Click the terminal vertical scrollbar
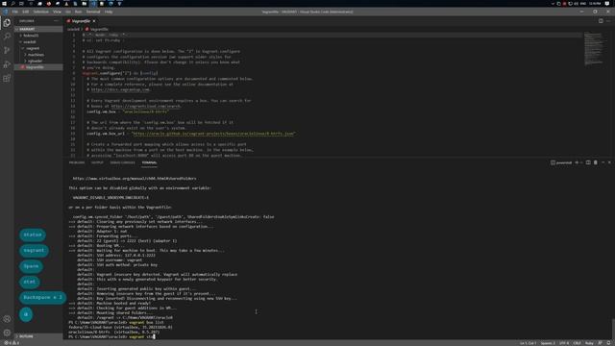This screenshot has height=346, width=615. (612, 329)
